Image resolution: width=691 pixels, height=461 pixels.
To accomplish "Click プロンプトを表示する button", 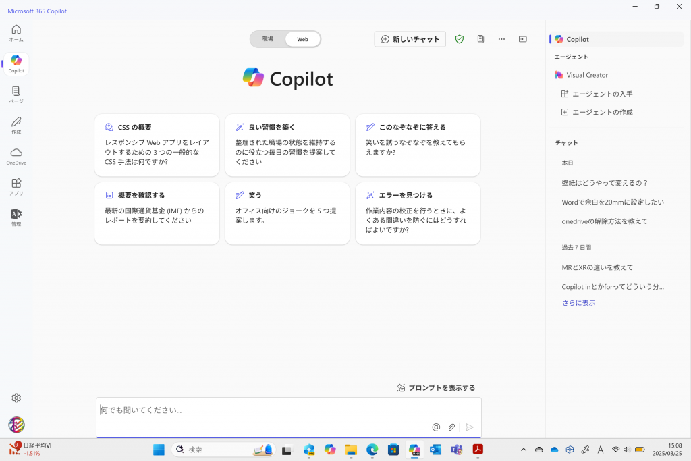I will point(436,388).
